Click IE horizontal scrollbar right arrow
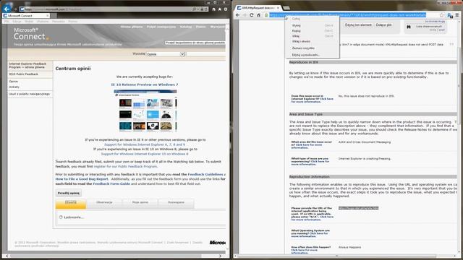The image size is (463, 260). (x=220, y=256)
